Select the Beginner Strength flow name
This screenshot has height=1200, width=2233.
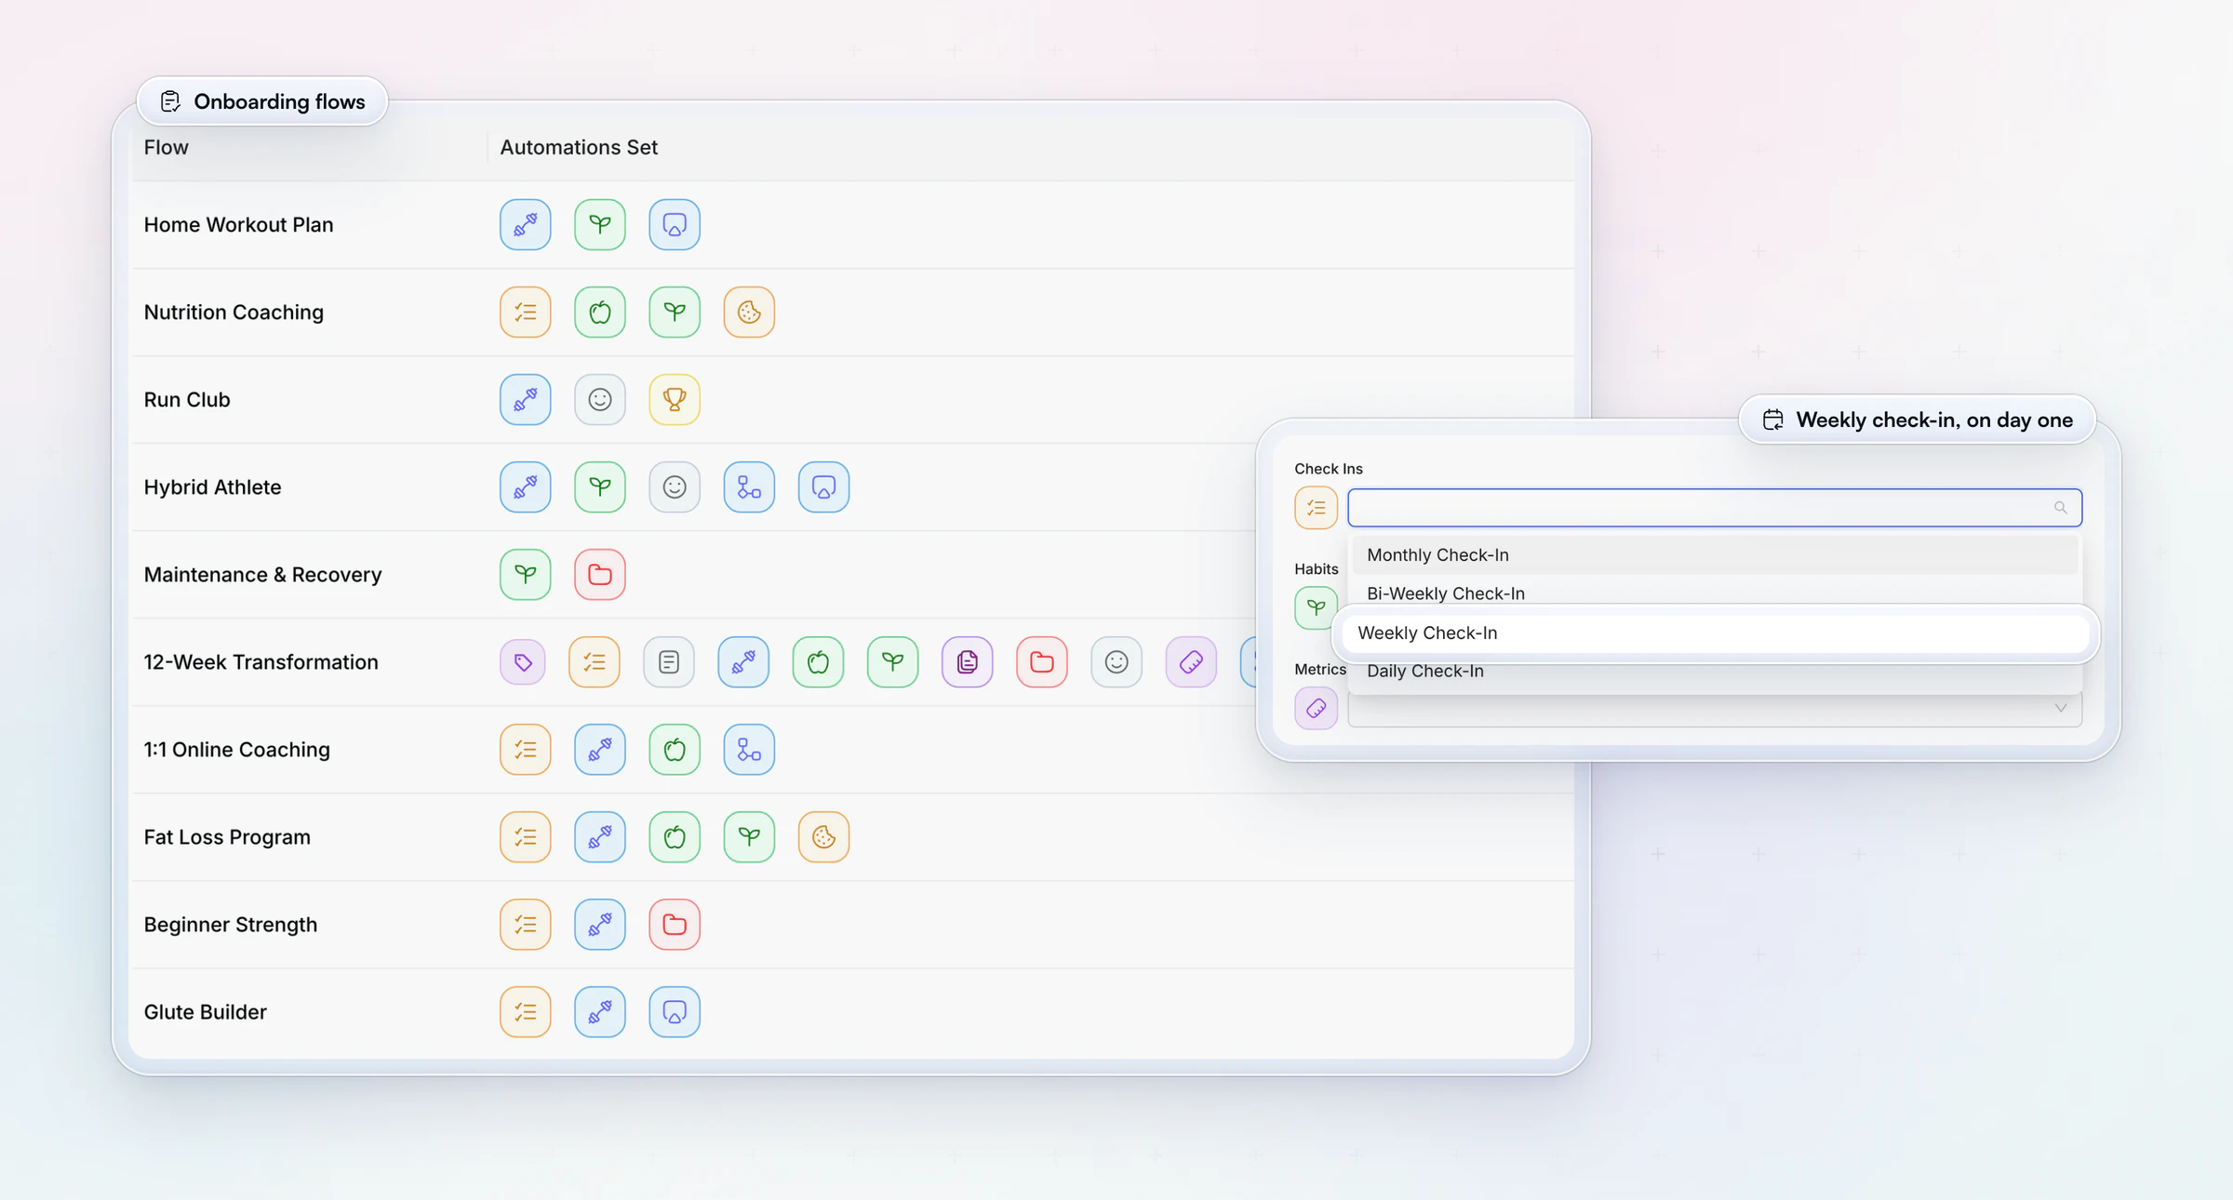pos(230,924)
